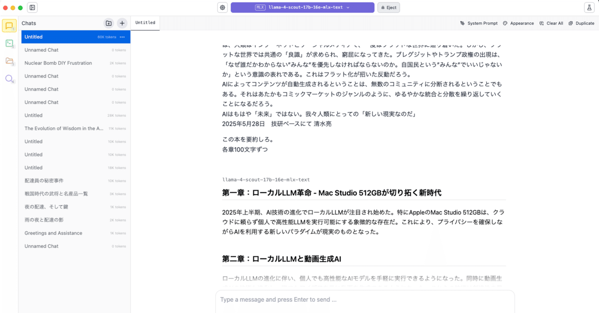Click the user prompt 'この本を要約しろ。'

(248, 140)
